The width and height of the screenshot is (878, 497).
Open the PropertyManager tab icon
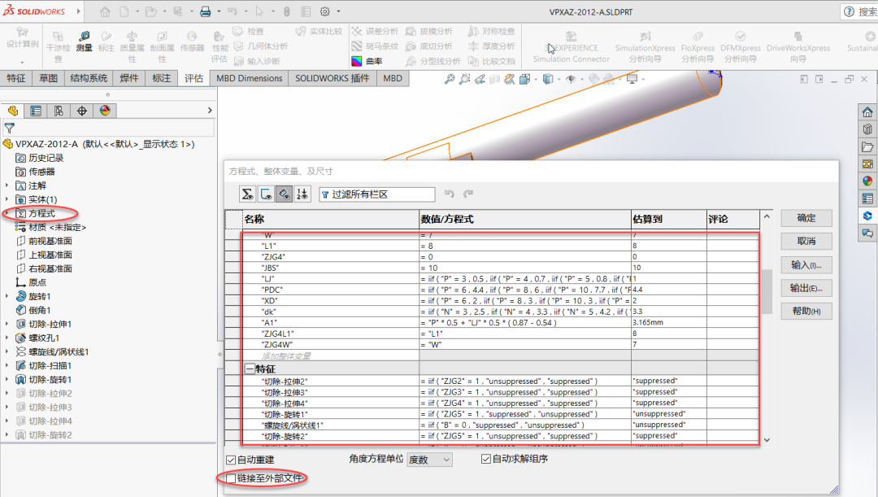36,111
